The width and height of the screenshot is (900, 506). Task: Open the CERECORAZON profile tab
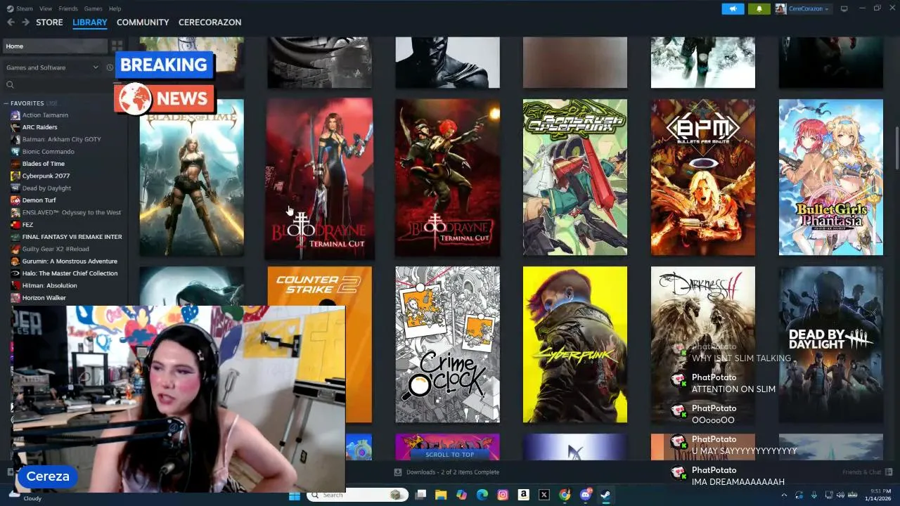point(210,22)
